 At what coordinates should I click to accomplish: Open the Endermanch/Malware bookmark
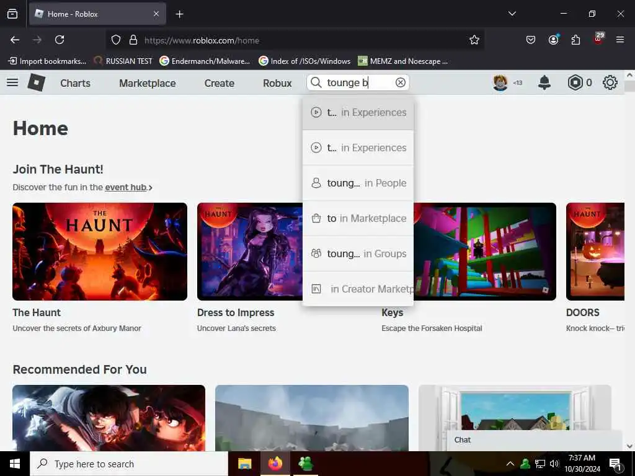coord(205,61)
